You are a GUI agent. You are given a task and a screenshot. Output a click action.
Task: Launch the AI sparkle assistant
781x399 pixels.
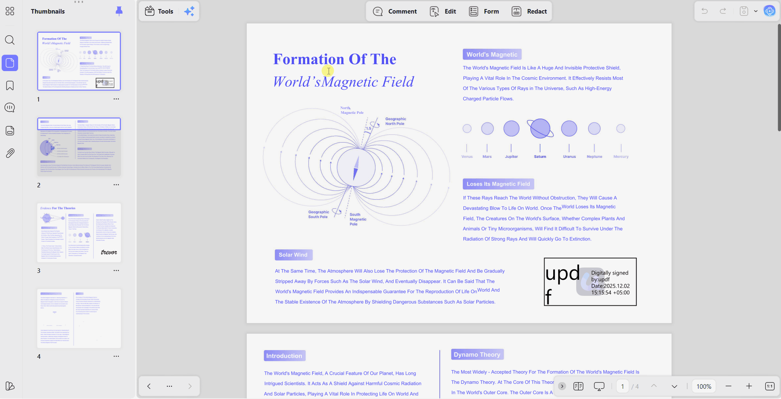[x=189, y=11]
